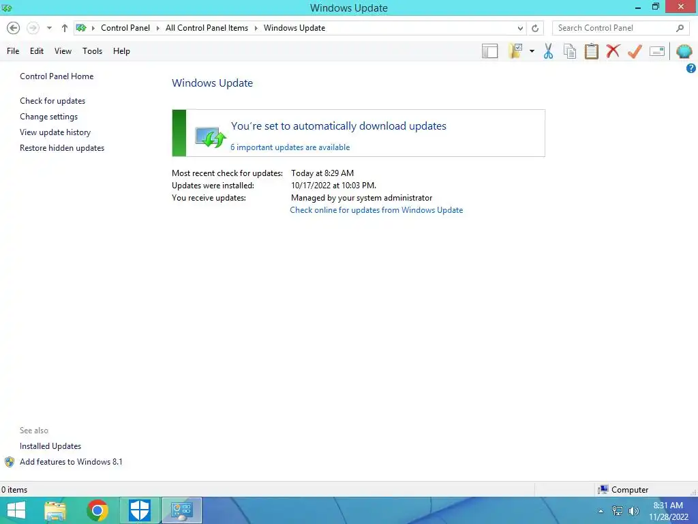Go to Control Panel Home
The width and height of the screenshot is (698, 524).
tap(57, 76)
